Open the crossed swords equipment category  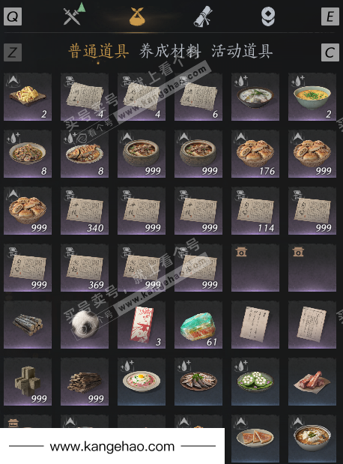click(x=73, y=16)
